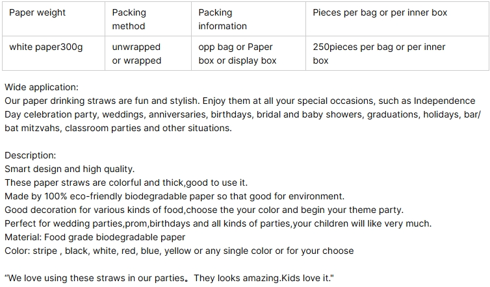Click the bat mitzvahs, classroom parties line

pos(118,128)
